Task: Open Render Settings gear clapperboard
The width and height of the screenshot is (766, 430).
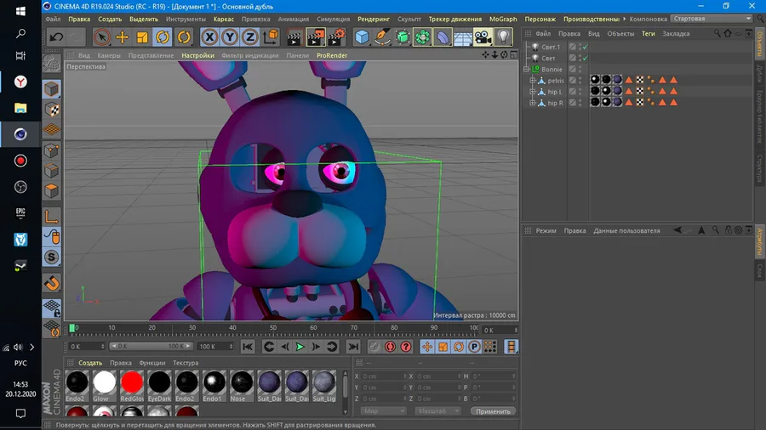Action: tap(336, 37)
